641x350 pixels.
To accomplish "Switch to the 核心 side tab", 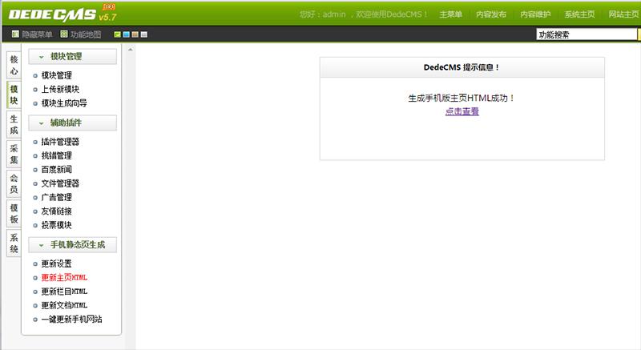I will (14, 65).
